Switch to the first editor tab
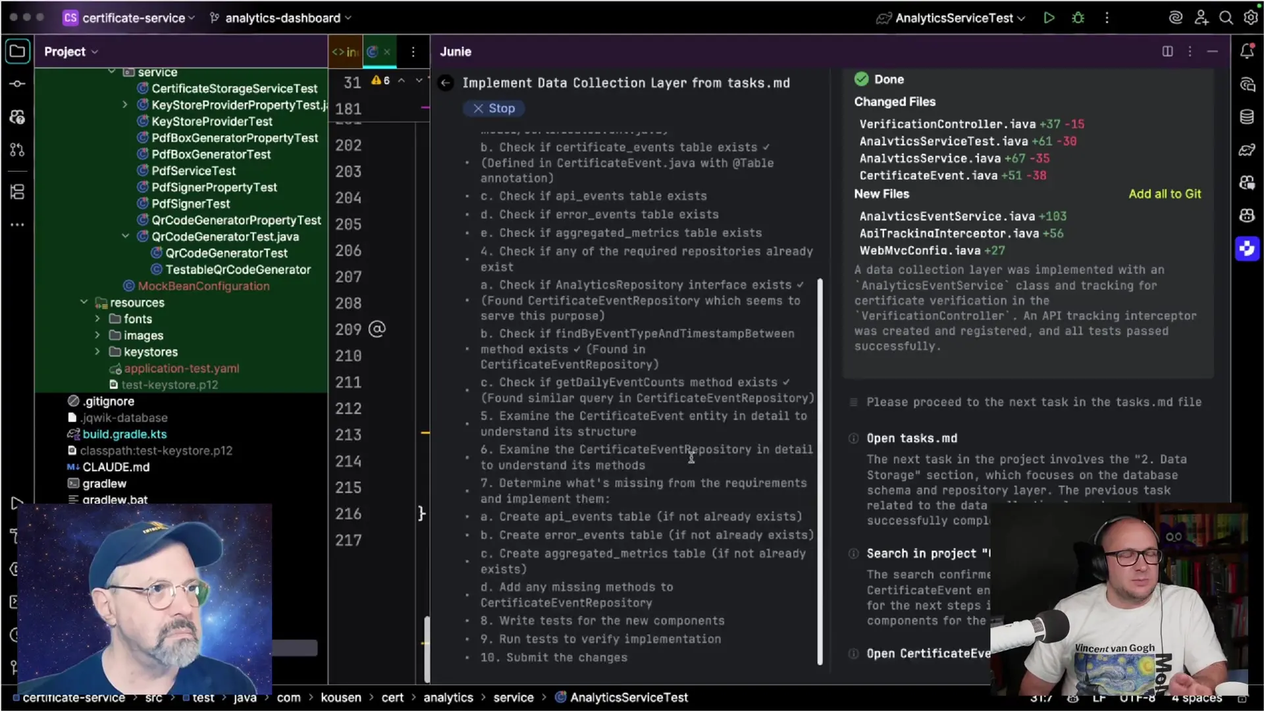This screenshot has height=711, width=1264. pyautogui.click(x=346, y=51)
